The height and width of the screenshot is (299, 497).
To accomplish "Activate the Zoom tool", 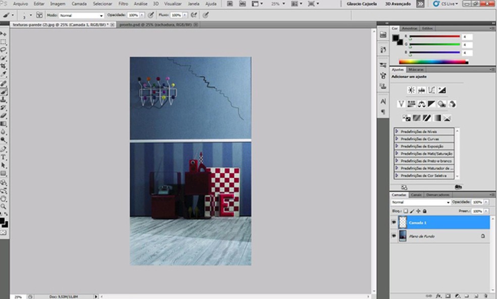I will click(x=4, y=206).
